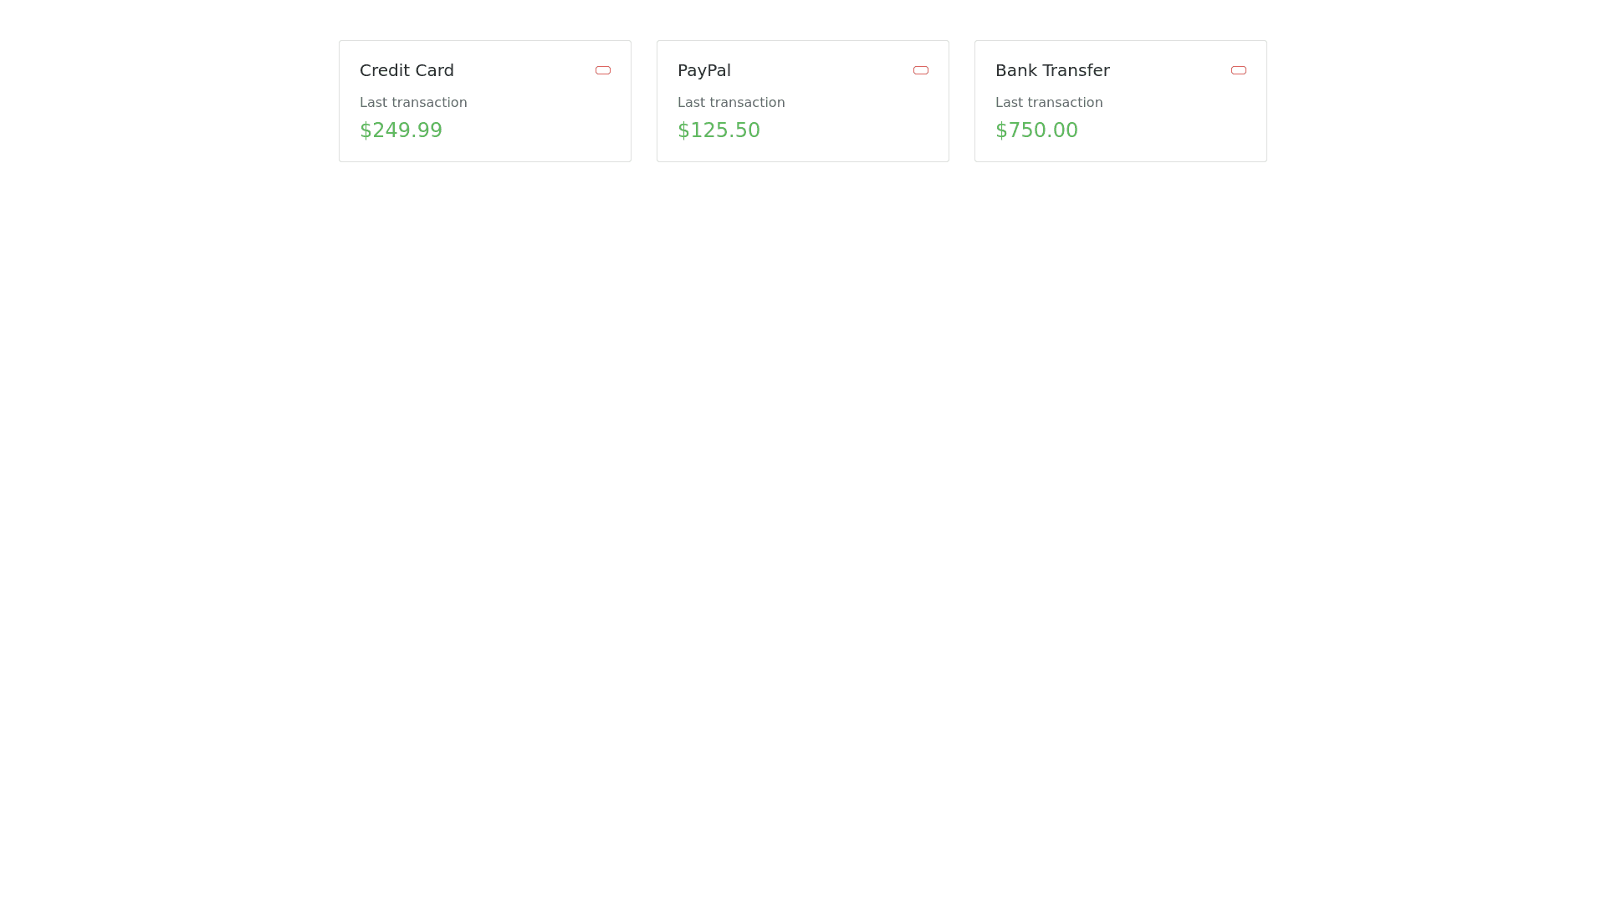Click the $249.99 transaction amount
Image resolution: width=1606 pixels, height=903 pixels.
[401, 130]
